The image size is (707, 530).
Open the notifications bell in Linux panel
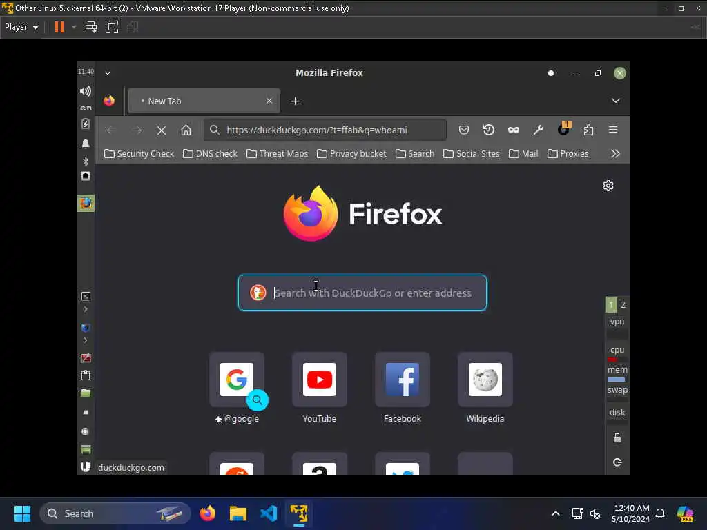[86, 144]
